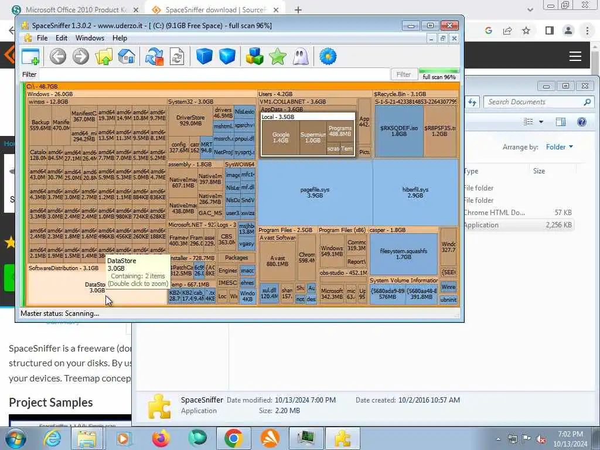
Task: Toggle Chrome side panel icon
Action: (550, 30)
